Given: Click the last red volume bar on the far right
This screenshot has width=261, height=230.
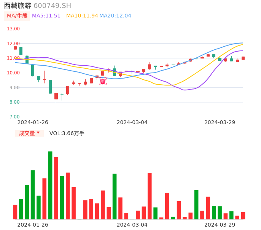Looking at the screenshot, I should pyautogui.click(x=243, y=216).
